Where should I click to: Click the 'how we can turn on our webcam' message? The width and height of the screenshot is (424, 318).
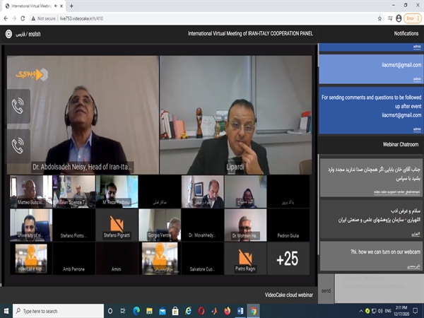tap(371, 256)
